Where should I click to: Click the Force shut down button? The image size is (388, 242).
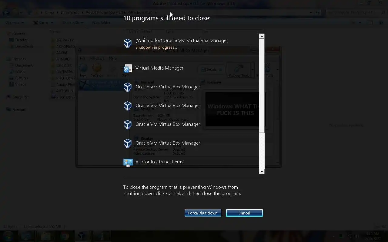tap(203, 213)
